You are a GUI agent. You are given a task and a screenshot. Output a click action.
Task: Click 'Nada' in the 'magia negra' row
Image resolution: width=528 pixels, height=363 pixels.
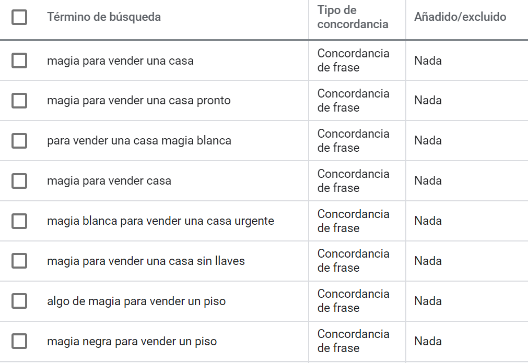[x=428, y=341]
